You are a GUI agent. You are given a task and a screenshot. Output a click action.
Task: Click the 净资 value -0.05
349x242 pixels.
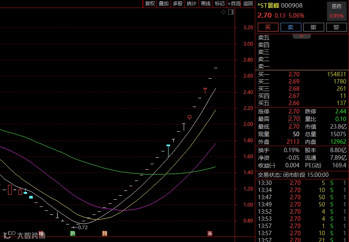pos(293,158)
